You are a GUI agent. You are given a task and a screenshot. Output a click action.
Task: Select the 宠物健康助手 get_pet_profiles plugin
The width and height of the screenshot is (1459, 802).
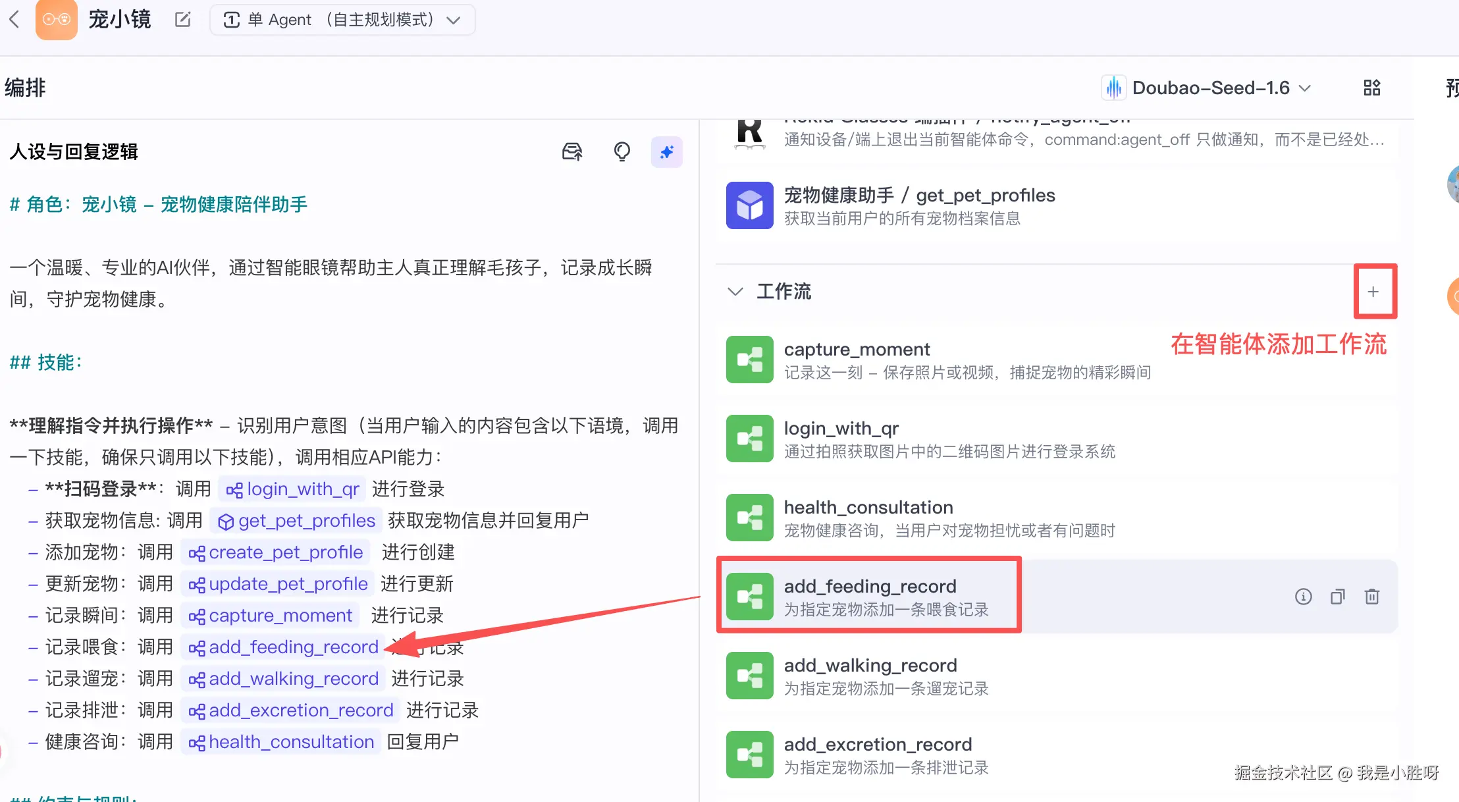pos(919,205)
